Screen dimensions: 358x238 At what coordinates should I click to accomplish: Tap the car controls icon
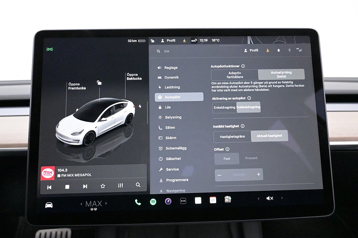click(x=49, y=205)
